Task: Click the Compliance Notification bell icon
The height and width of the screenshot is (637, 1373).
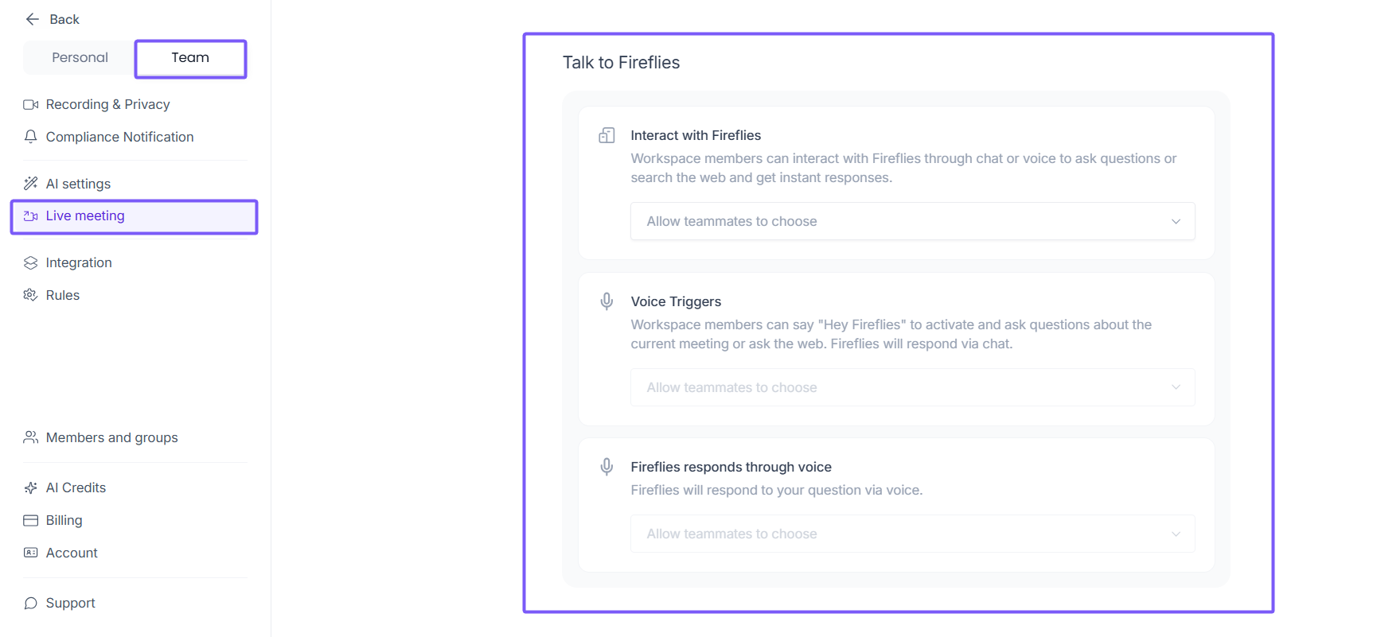Action: point(31,137)
